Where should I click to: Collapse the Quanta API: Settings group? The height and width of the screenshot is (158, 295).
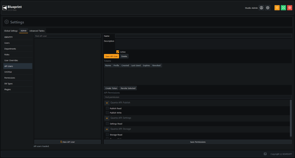107,118
